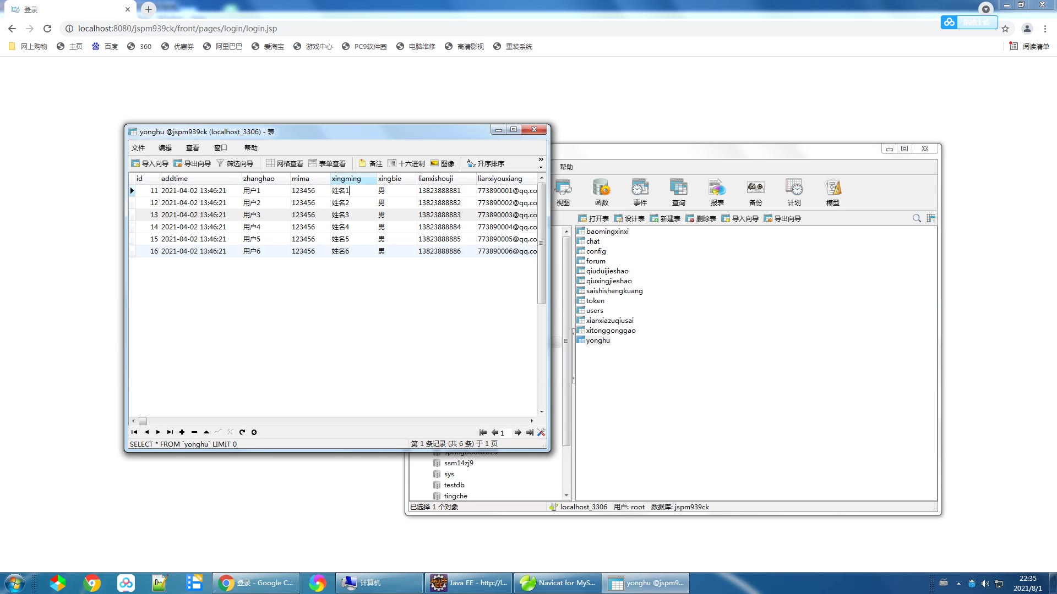Click the refresh records icon

click(x=242, y=432)
